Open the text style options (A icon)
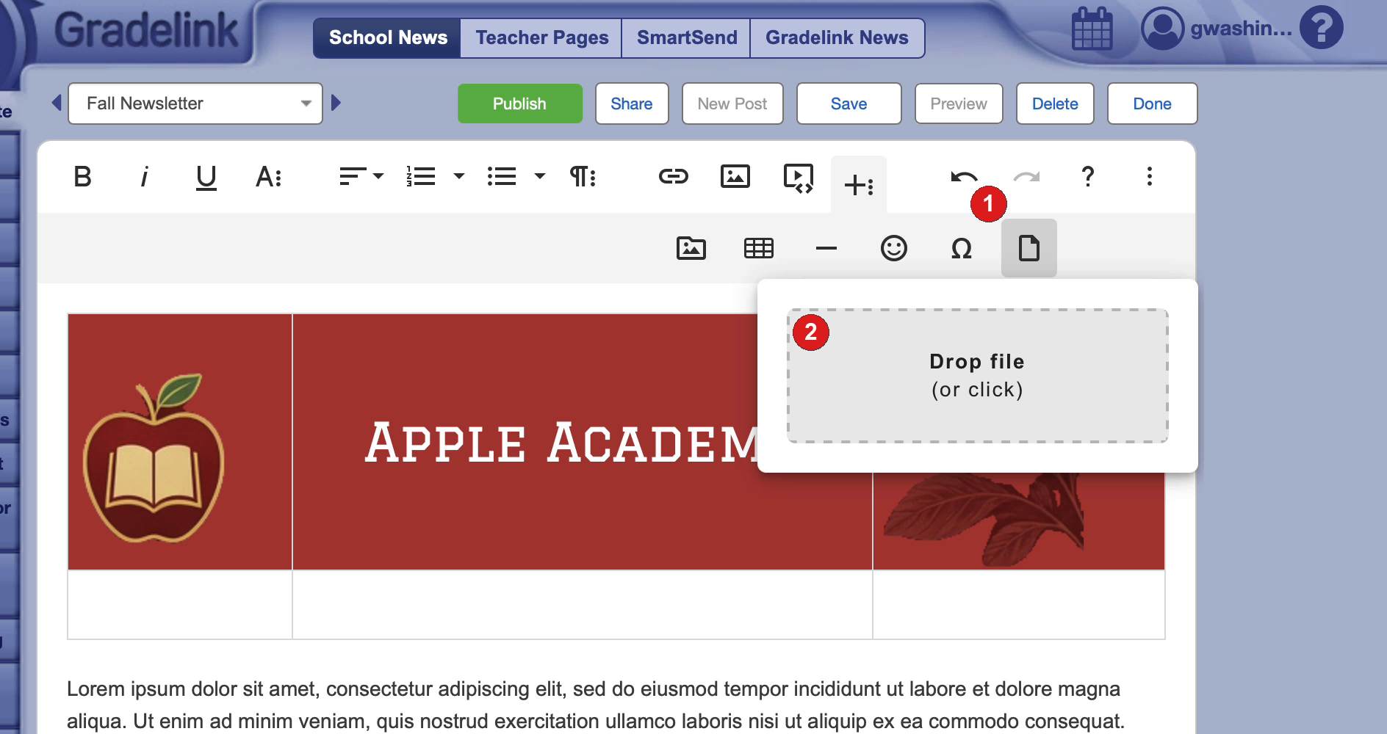Viewport: 1387px width, 734px height. pyautogui.click(x=268, y=177)
